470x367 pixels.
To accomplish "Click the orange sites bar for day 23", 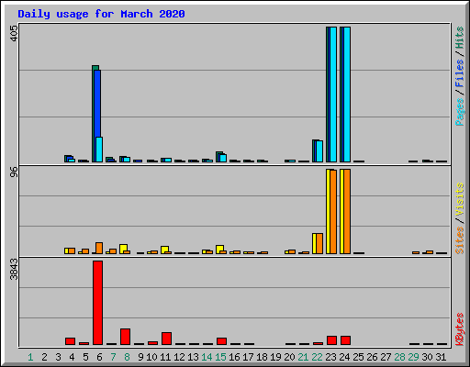I will [333, 212].
